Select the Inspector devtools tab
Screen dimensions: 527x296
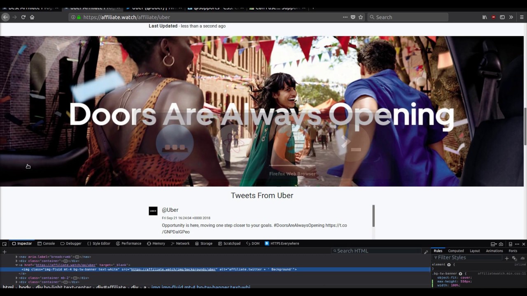point(22,244)
